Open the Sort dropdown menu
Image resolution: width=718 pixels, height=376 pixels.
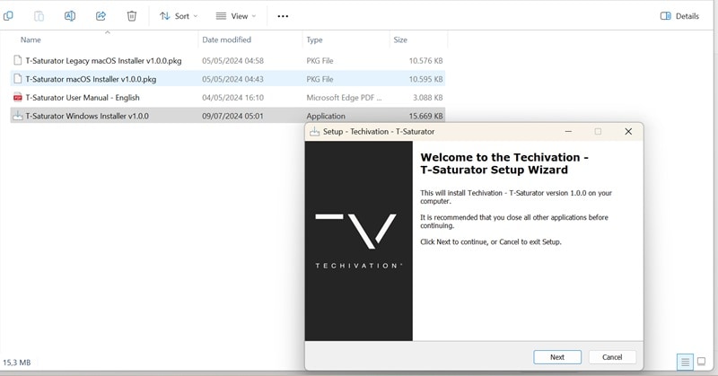[x=179, y=16]
